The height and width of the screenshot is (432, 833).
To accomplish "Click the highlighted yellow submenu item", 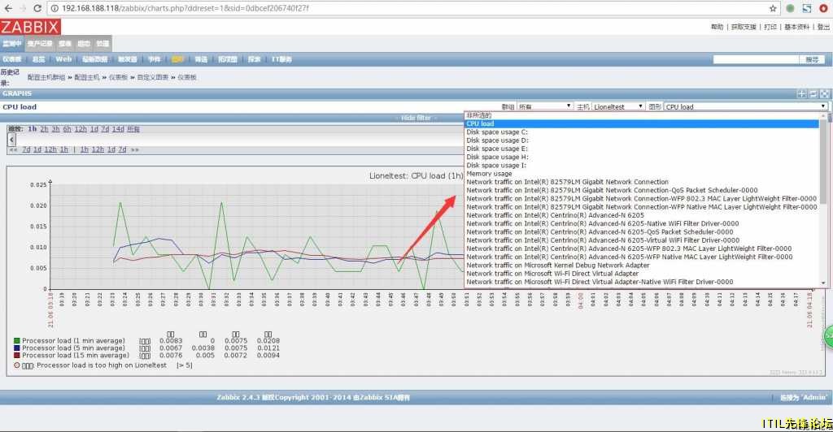I will coord(177,59).
